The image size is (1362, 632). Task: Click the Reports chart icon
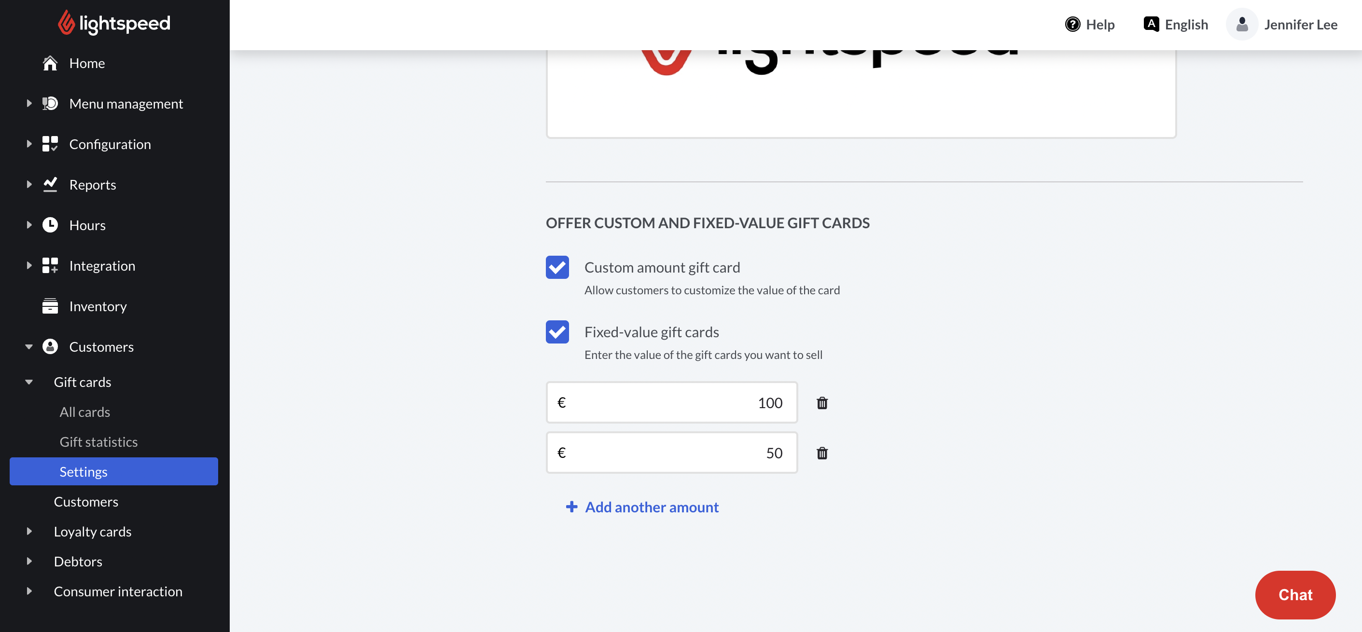(x=50, y=185)
